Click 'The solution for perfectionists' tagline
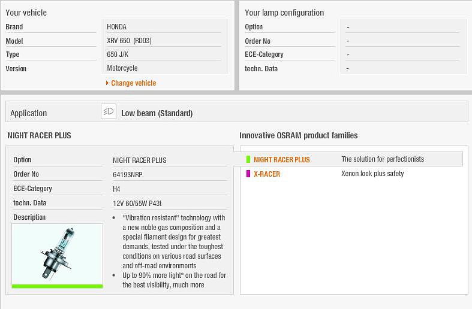This screenshot has height=309, width=472. [383, 159]
